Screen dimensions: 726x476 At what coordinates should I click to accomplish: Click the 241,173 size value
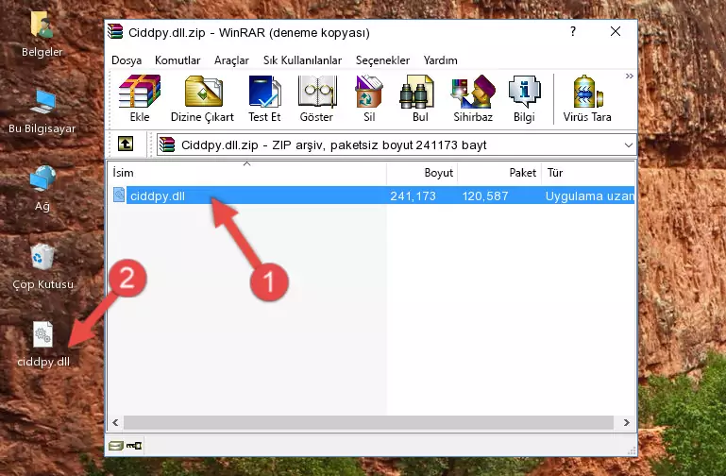pyautogui.click(x=413, y=195)
